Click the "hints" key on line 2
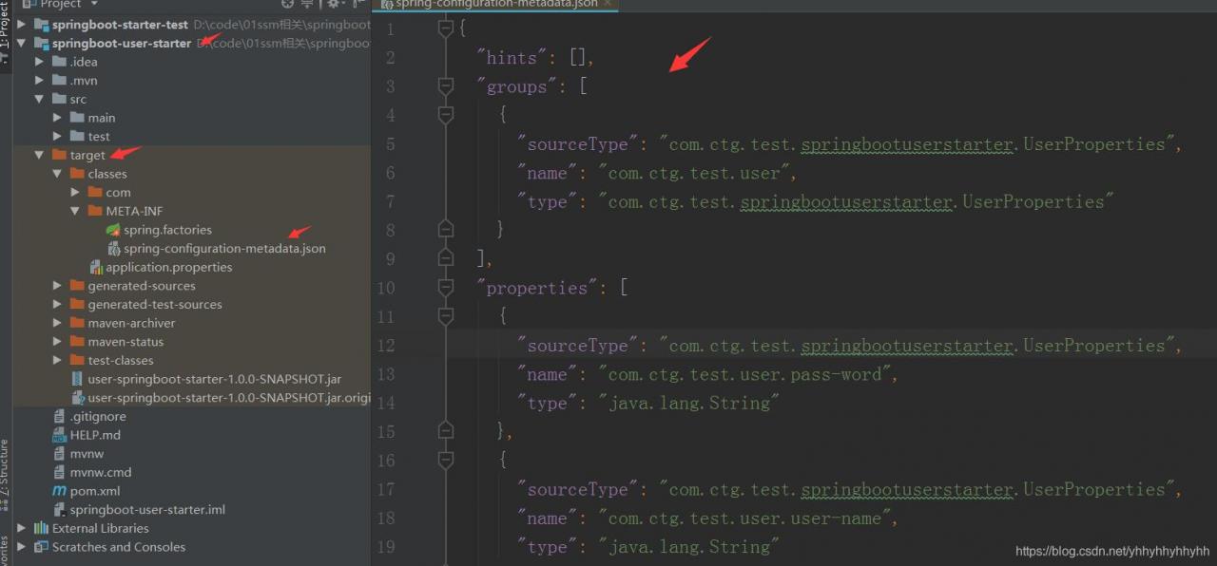The height and width of the screenshot is (566, 1217). (512, 58)
